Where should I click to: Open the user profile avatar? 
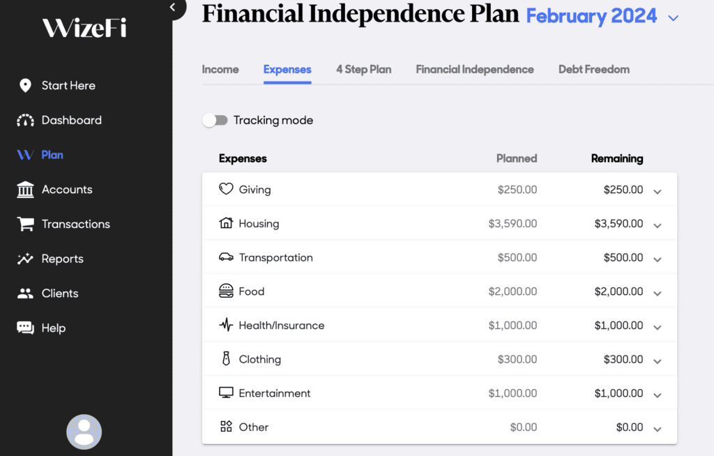pyautogui.click(x=84, y=432)
